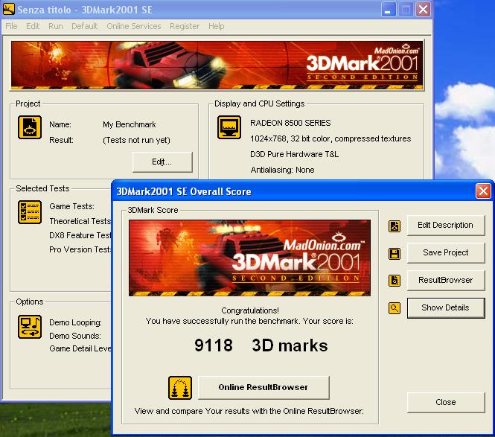The image size is (495, 437).
Task: Open the Run menu
Action: coord(56,26)
